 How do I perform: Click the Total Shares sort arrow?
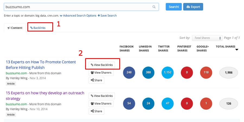tap(237, 50)
